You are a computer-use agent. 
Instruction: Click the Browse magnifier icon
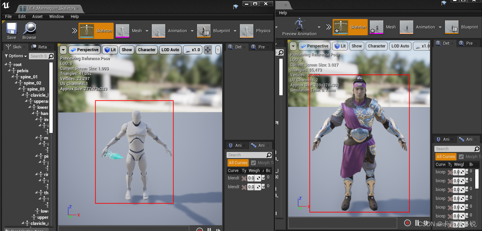coord(30,28)
